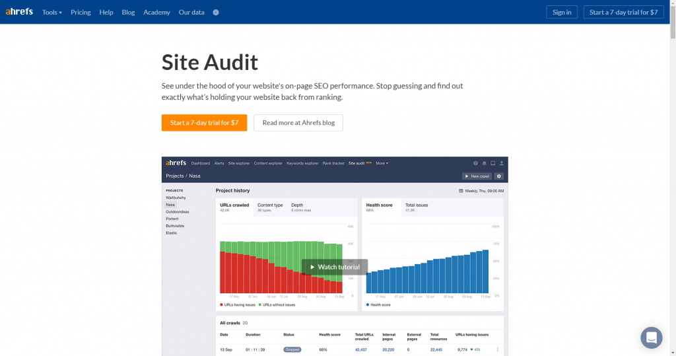Switch to the Total issues tab
This screenshot has width=676, height=356.
coord(417,207)
